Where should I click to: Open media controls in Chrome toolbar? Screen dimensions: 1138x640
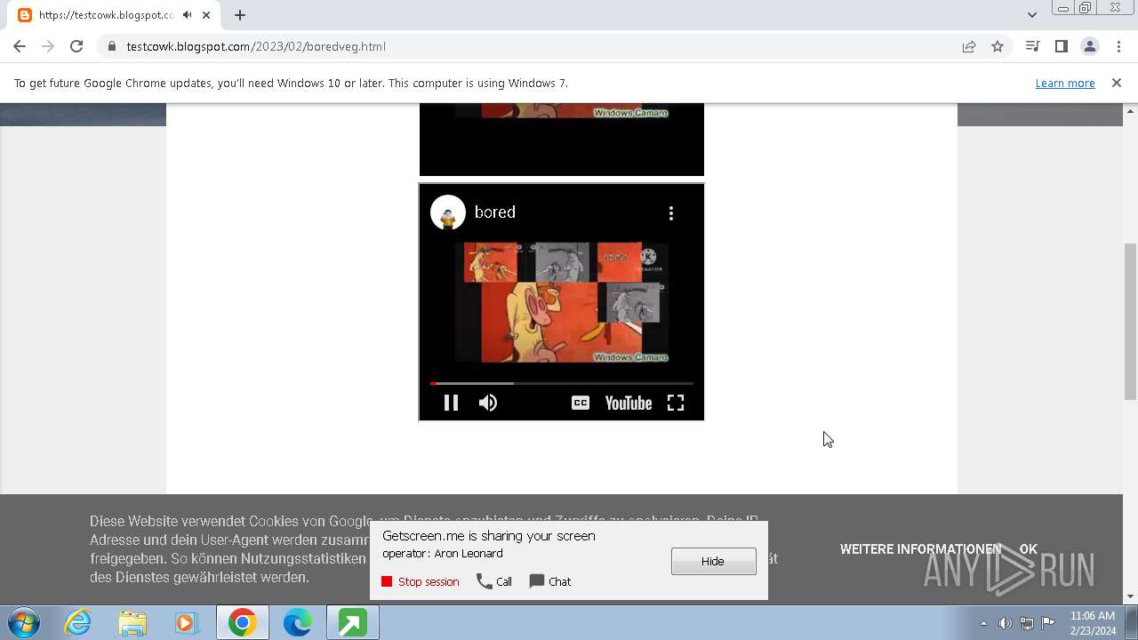coord(1032,46)
